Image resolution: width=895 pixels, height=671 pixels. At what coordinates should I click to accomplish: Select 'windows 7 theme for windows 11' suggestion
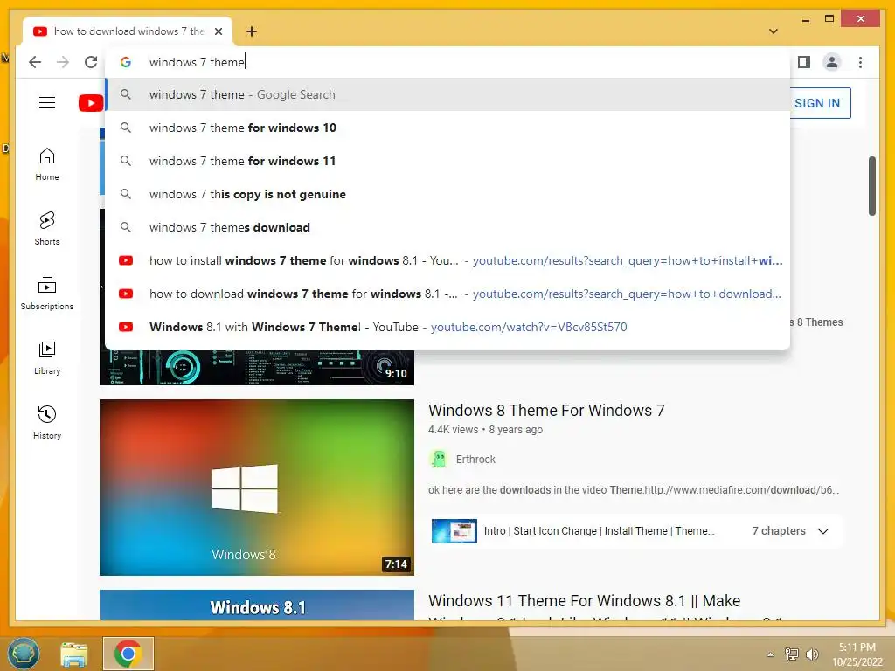coord(448,161)
